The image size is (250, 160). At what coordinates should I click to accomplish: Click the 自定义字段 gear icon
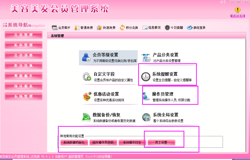pos(87,76)
